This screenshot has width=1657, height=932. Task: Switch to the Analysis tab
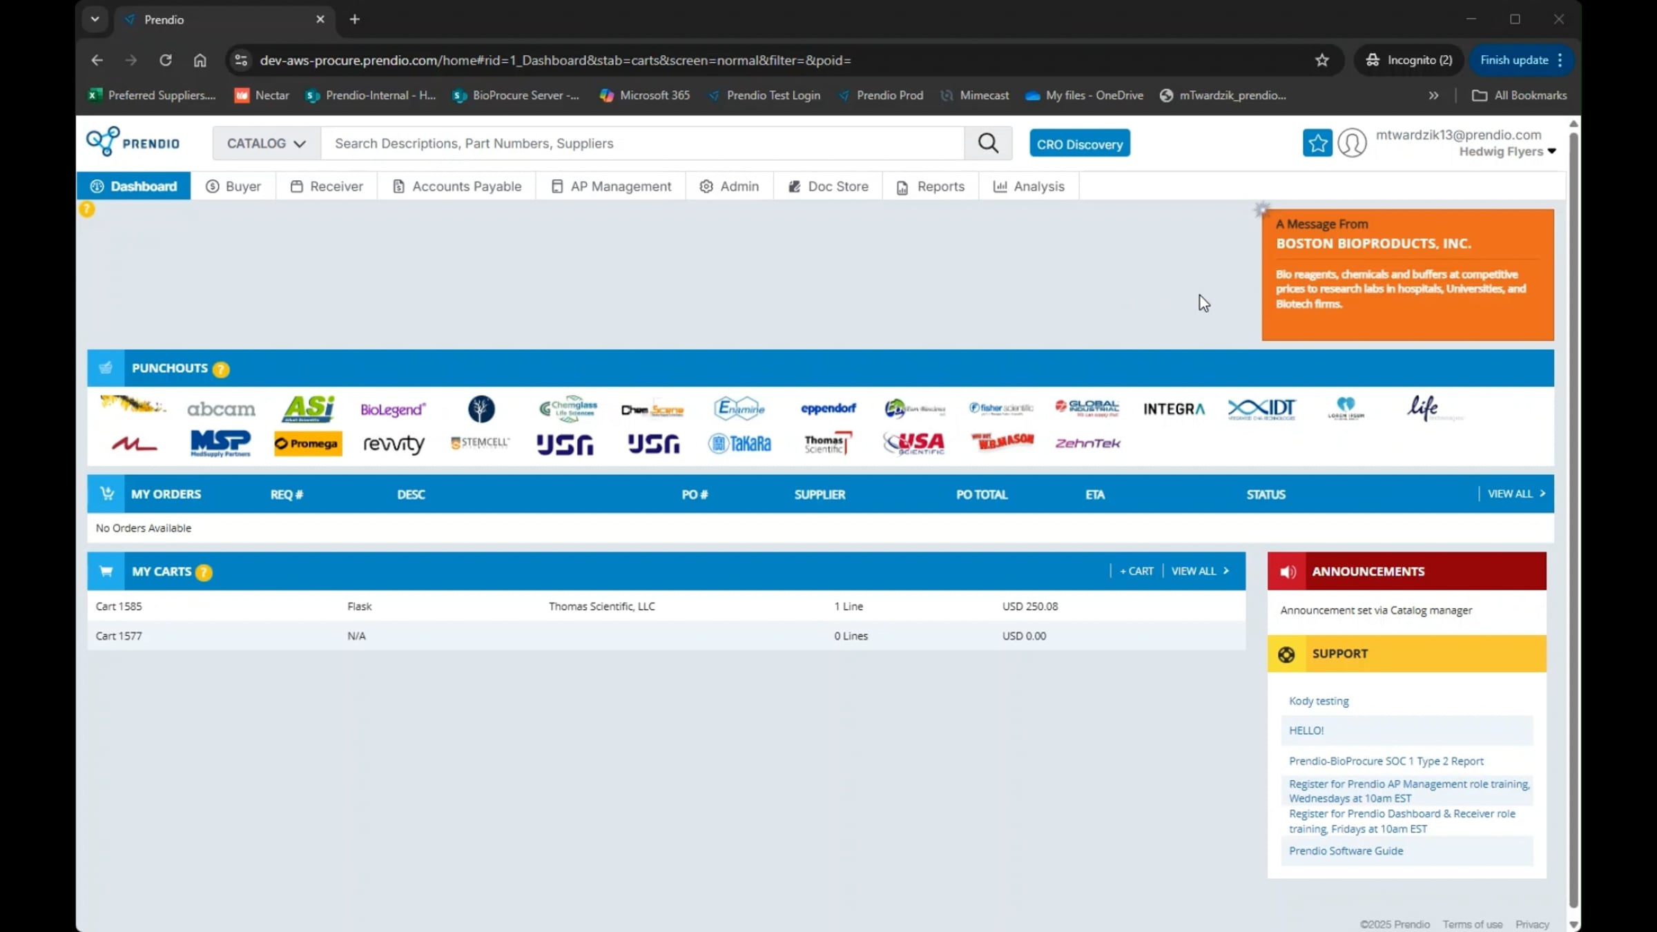tap(1029, 186)
